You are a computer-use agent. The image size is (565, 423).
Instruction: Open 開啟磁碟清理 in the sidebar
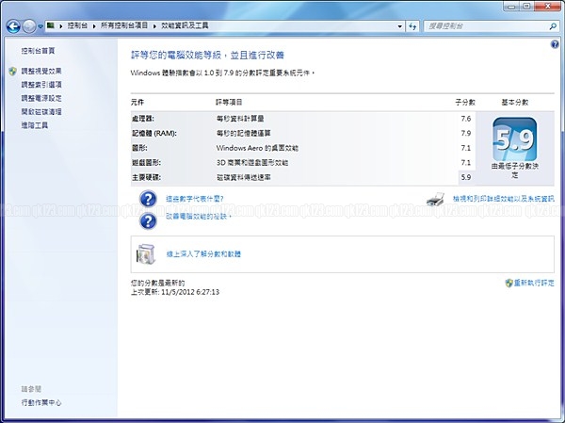pos(41,112)
